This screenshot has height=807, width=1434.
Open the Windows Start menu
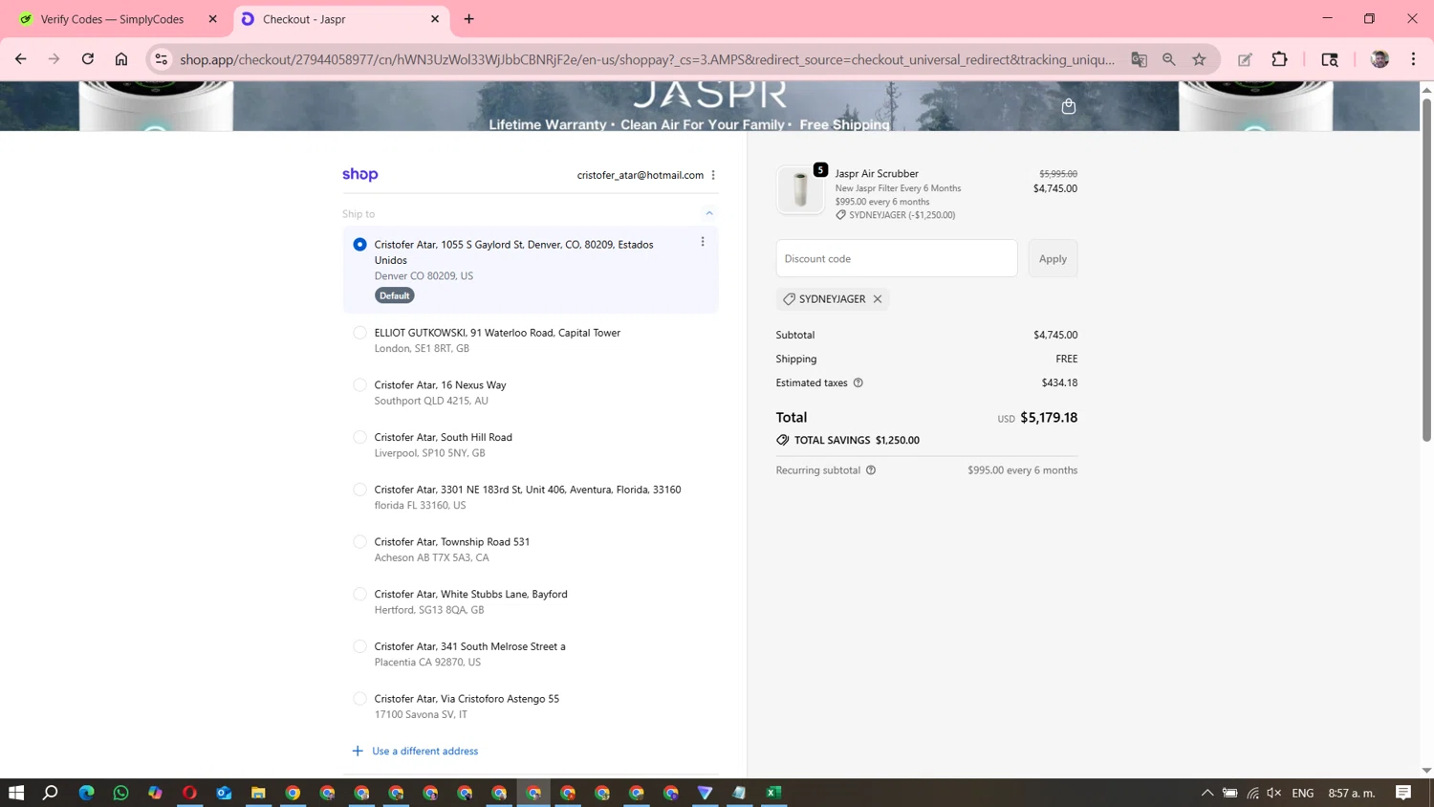(x=16, y=793)
